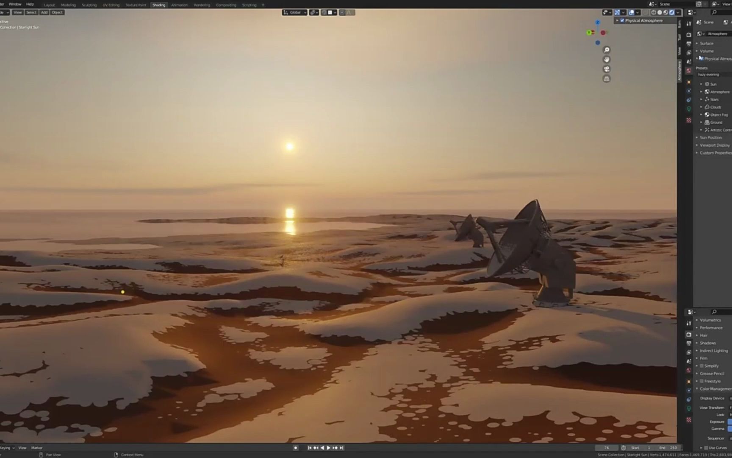
Task: Open Object Data tab in upper editor
Action: [689, 109]
